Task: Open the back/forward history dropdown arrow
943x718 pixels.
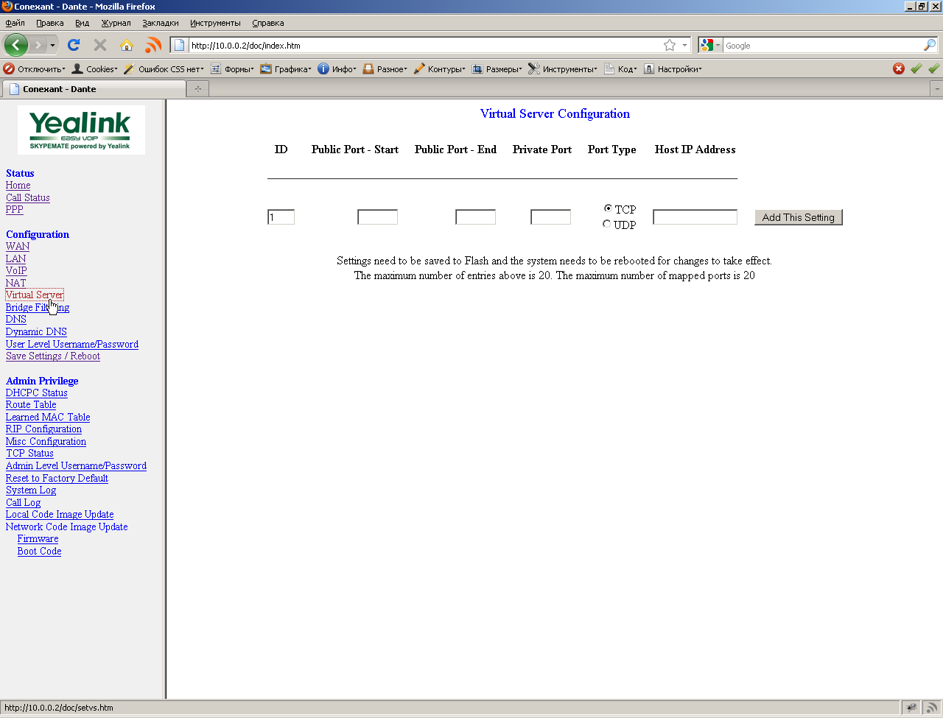Action: pos(53,46)
